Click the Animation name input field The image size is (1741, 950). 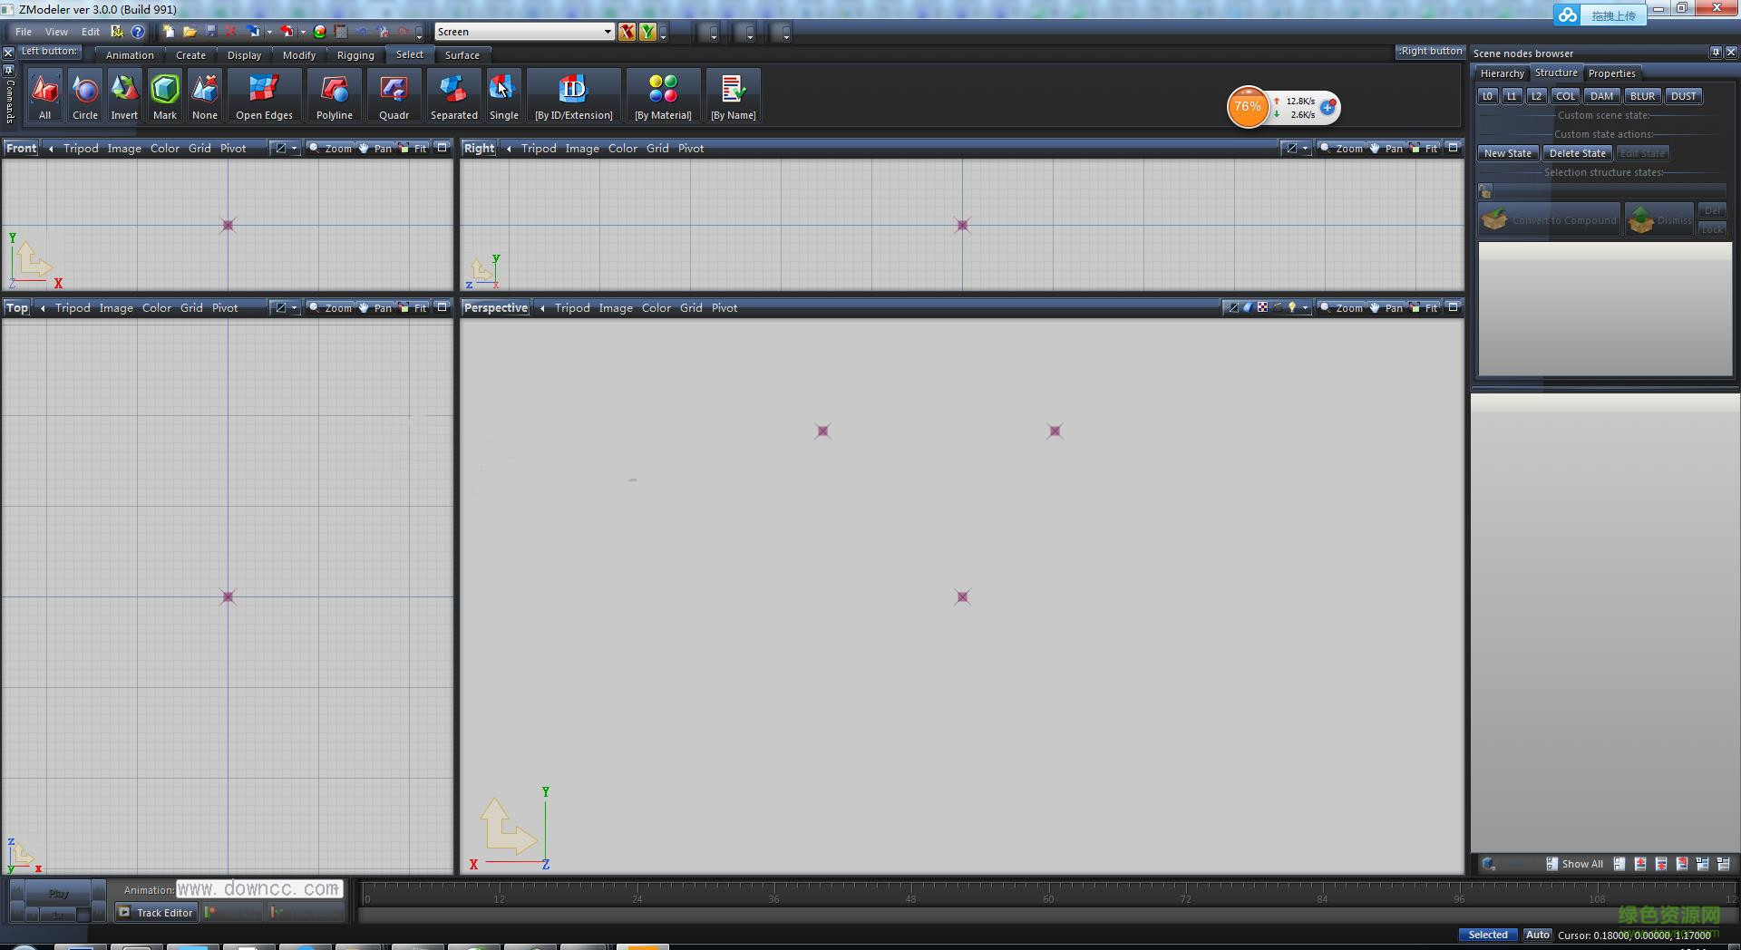coord(260,889)
